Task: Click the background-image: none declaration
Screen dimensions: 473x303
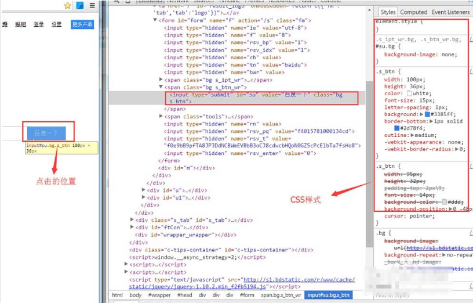Action: 420,55
